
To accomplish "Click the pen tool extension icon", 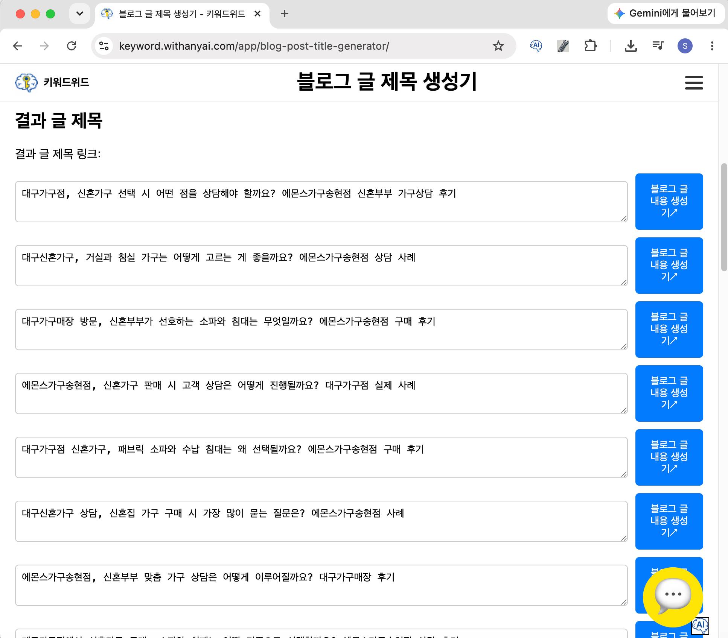I will click(x=563, y=46).
